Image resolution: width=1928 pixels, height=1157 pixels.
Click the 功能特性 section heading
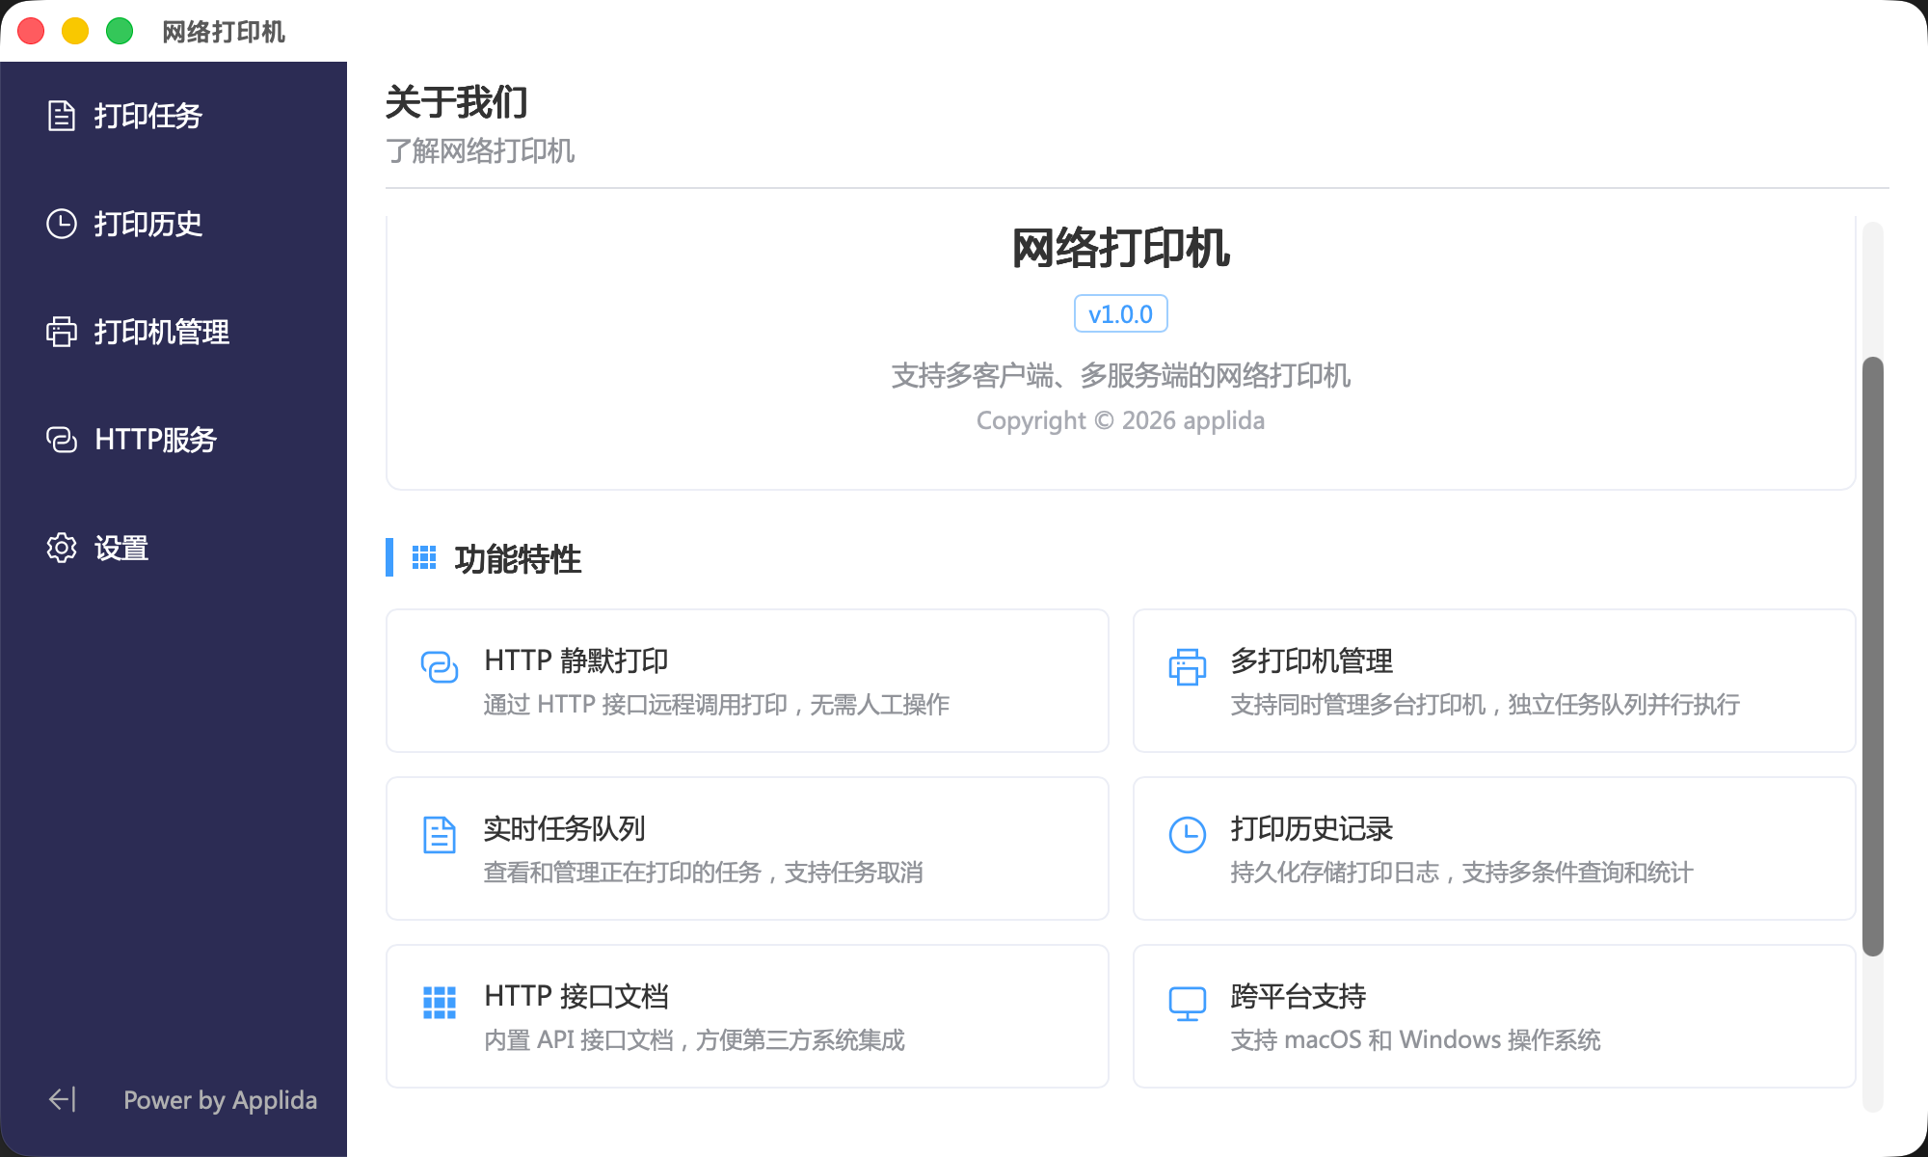tap(519, 559)
